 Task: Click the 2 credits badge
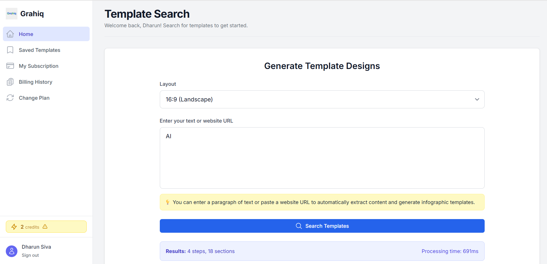point(30,227)
